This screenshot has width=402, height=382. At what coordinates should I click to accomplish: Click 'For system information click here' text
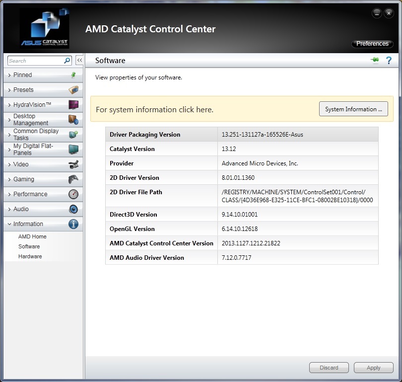[x=154, y=110]
